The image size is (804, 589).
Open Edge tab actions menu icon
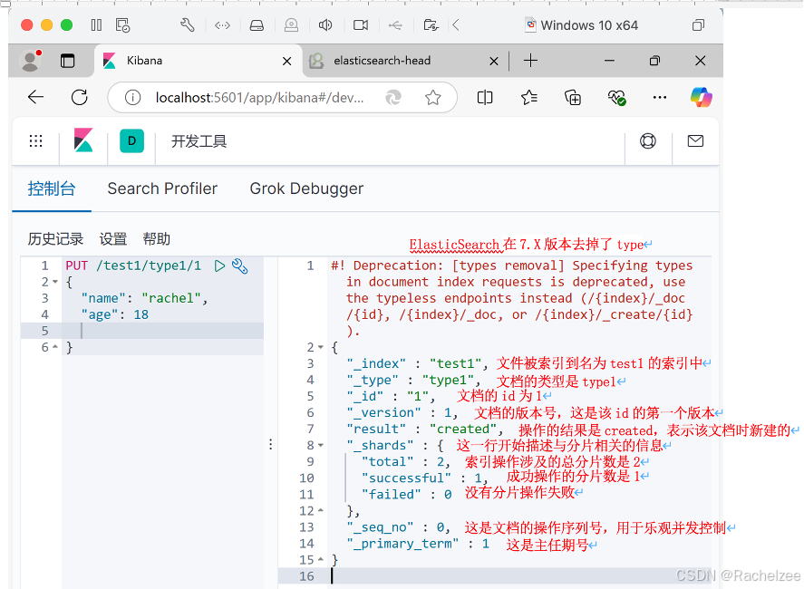click(68, 61)
